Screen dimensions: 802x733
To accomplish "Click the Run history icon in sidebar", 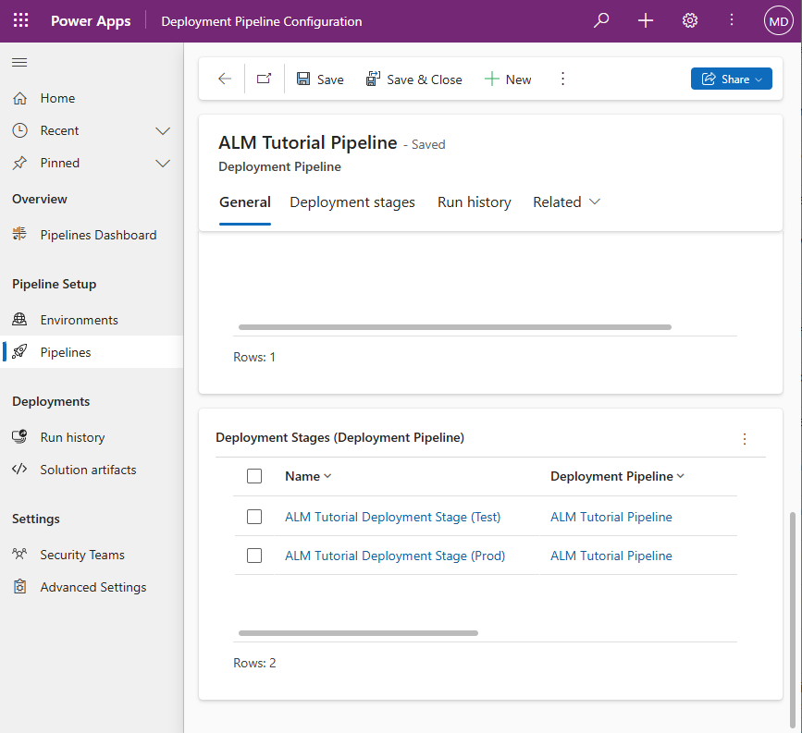I will coord(19,437).
